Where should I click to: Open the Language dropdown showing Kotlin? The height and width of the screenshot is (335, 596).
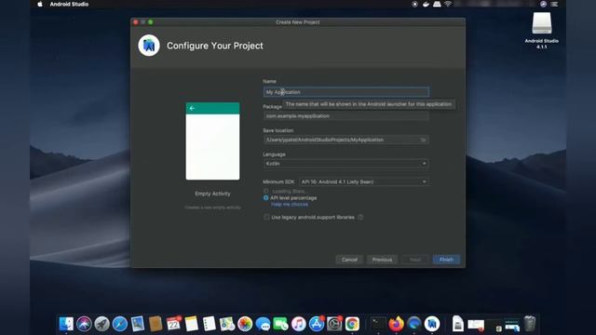coord(345,164)
